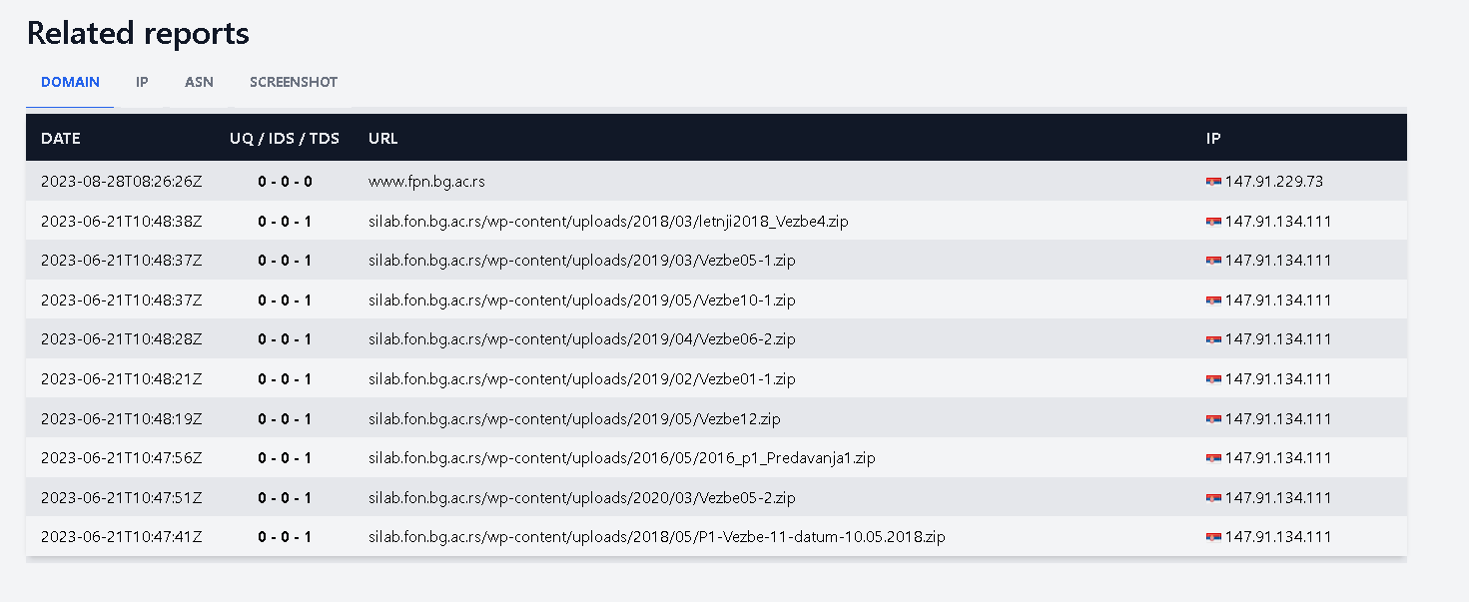1469x602 pixels.
Task: Open the P1-Vezbe-11-datum-10.05.2018.zip URL report
Action: coord(657,537)
